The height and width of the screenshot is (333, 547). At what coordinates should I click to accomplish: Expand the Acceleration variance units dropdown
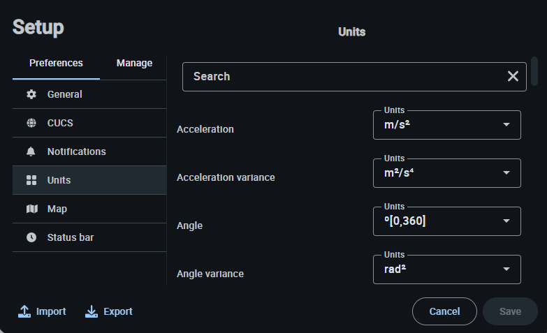pyautogui.click(x=447, y=174)
